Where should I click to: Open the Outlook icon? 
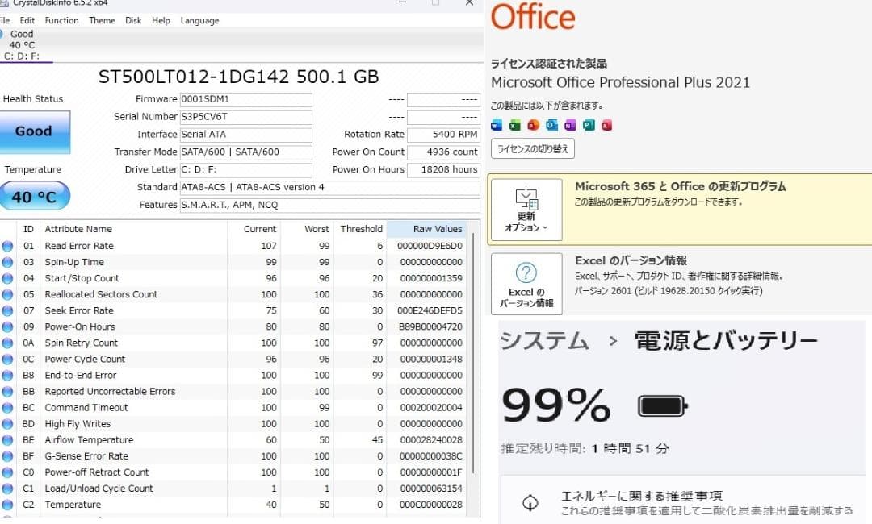tap(551, 125)
